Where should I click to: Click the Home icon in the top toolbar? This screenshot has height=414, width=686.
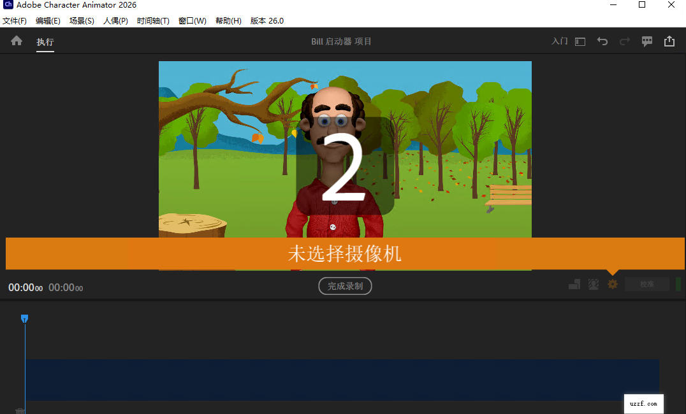click(16, 41)
